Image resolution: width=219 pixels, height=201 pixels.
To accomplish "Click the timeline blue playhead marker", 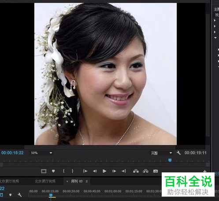I will click(x=51, y=195).
